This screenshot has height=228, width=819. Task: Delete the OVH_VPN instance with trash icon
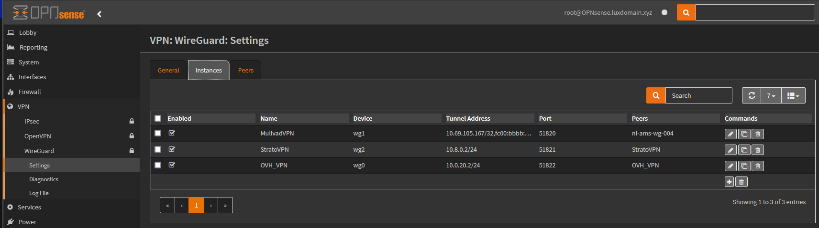coord(758,166)
